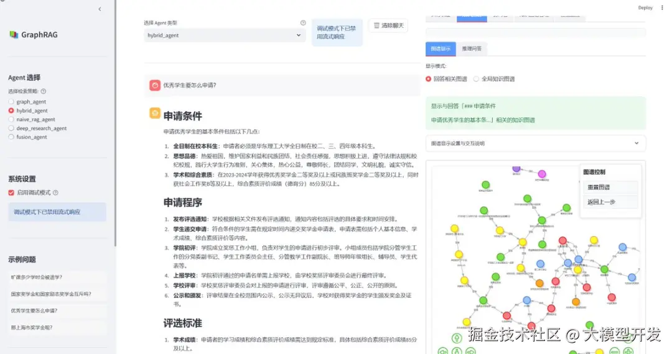Choose sidebar example 优秀学生要怎么申请
Screen dimensions: 672x354
pyautogui.click(x=57, y=311)
